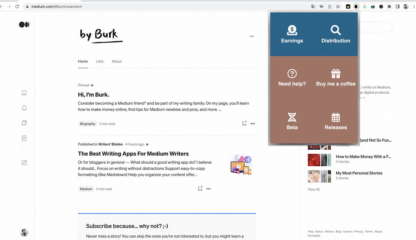Click the Medium logo in sidebar
This screenshot has width=416, height=240.
24,25
